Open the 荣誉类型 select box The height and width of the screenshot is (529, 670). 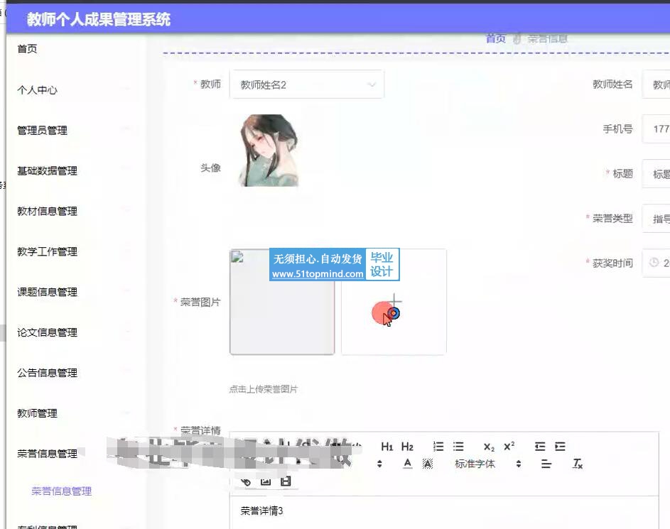pyautogui.click(x=657, y=218)
